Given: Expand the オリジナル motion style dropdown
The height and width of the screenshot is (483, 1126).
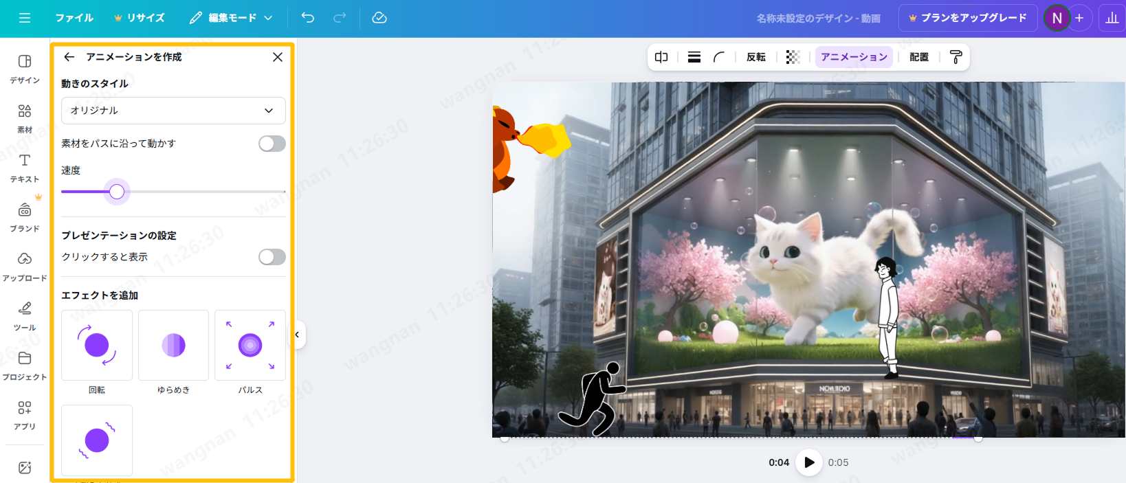Looking at the screenshot, I should pos(173,111).
